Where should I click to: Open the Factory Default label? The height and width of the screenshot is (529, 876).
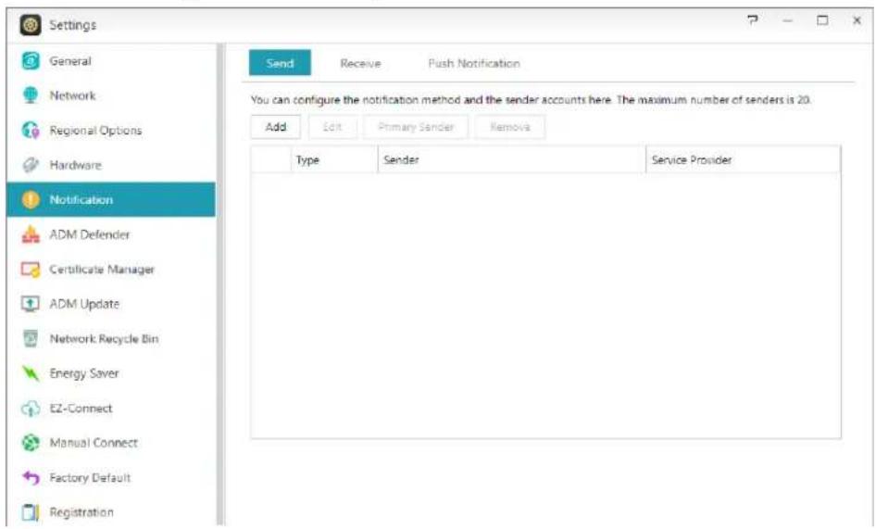90,477
